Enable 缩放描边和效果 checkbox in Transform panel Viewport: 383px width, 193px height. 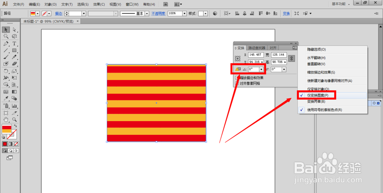click(x=236, y=78)
